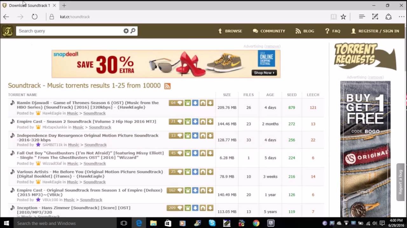Click magnet link icon in Fall Out Boy Ghostbusters row
This screenshot has height=228, width=407.
point(203,153)
